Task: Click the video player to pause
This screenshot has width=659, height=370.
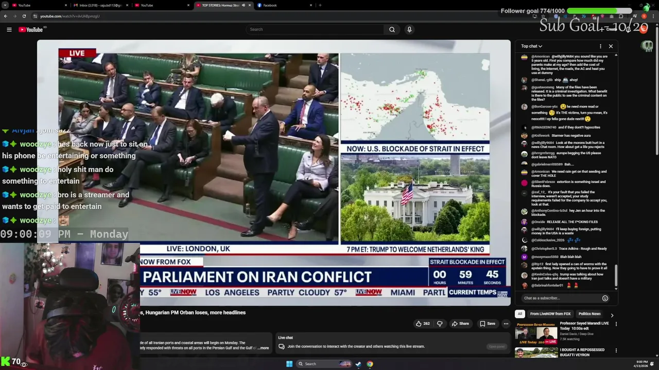Action: coord(273,173)
